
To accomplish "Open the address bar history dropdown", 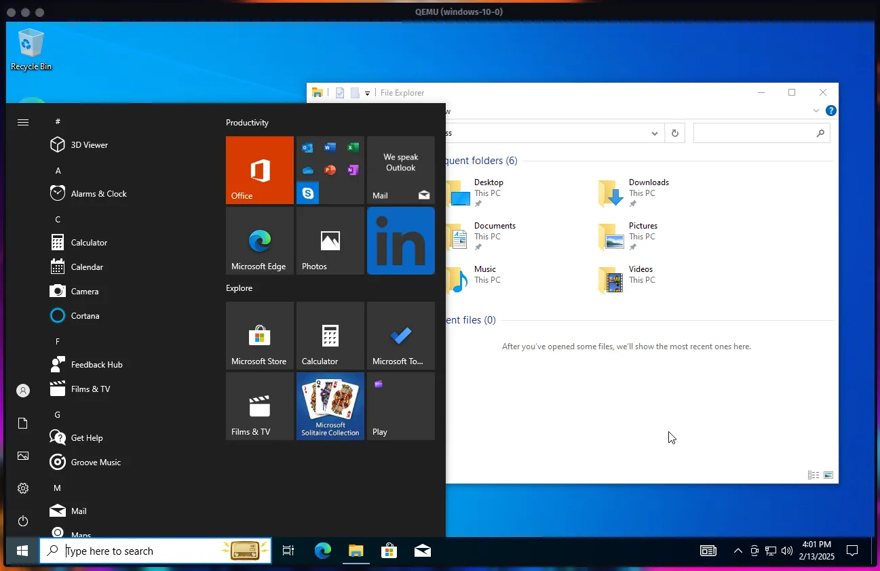I will [x=654, y=133].
